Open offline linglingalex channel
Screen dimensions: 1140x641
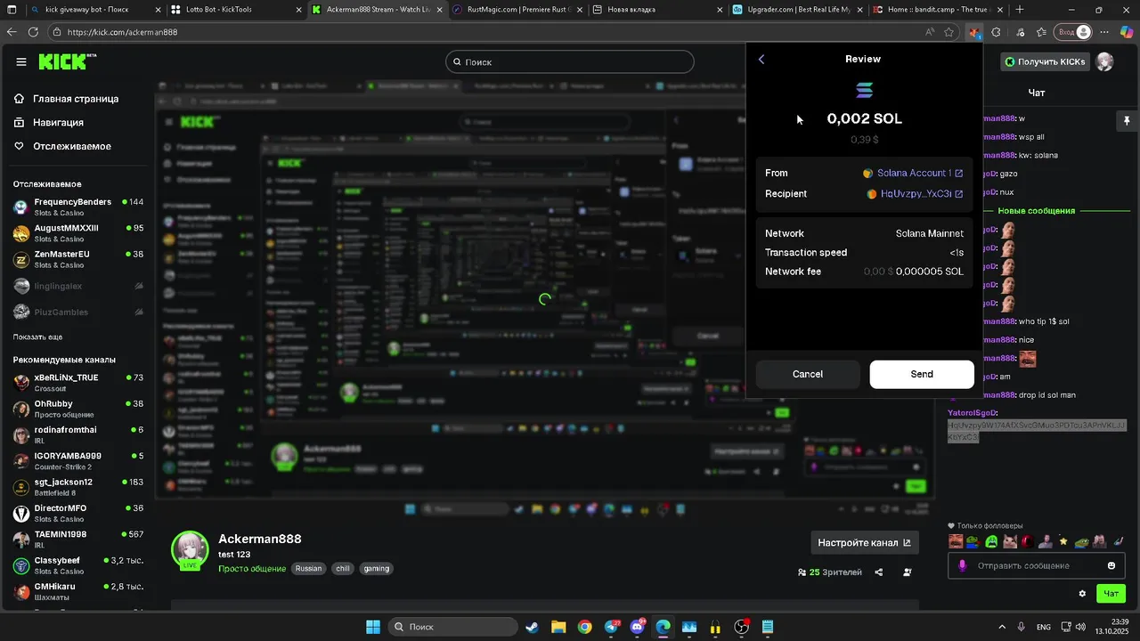pos(78,286)
